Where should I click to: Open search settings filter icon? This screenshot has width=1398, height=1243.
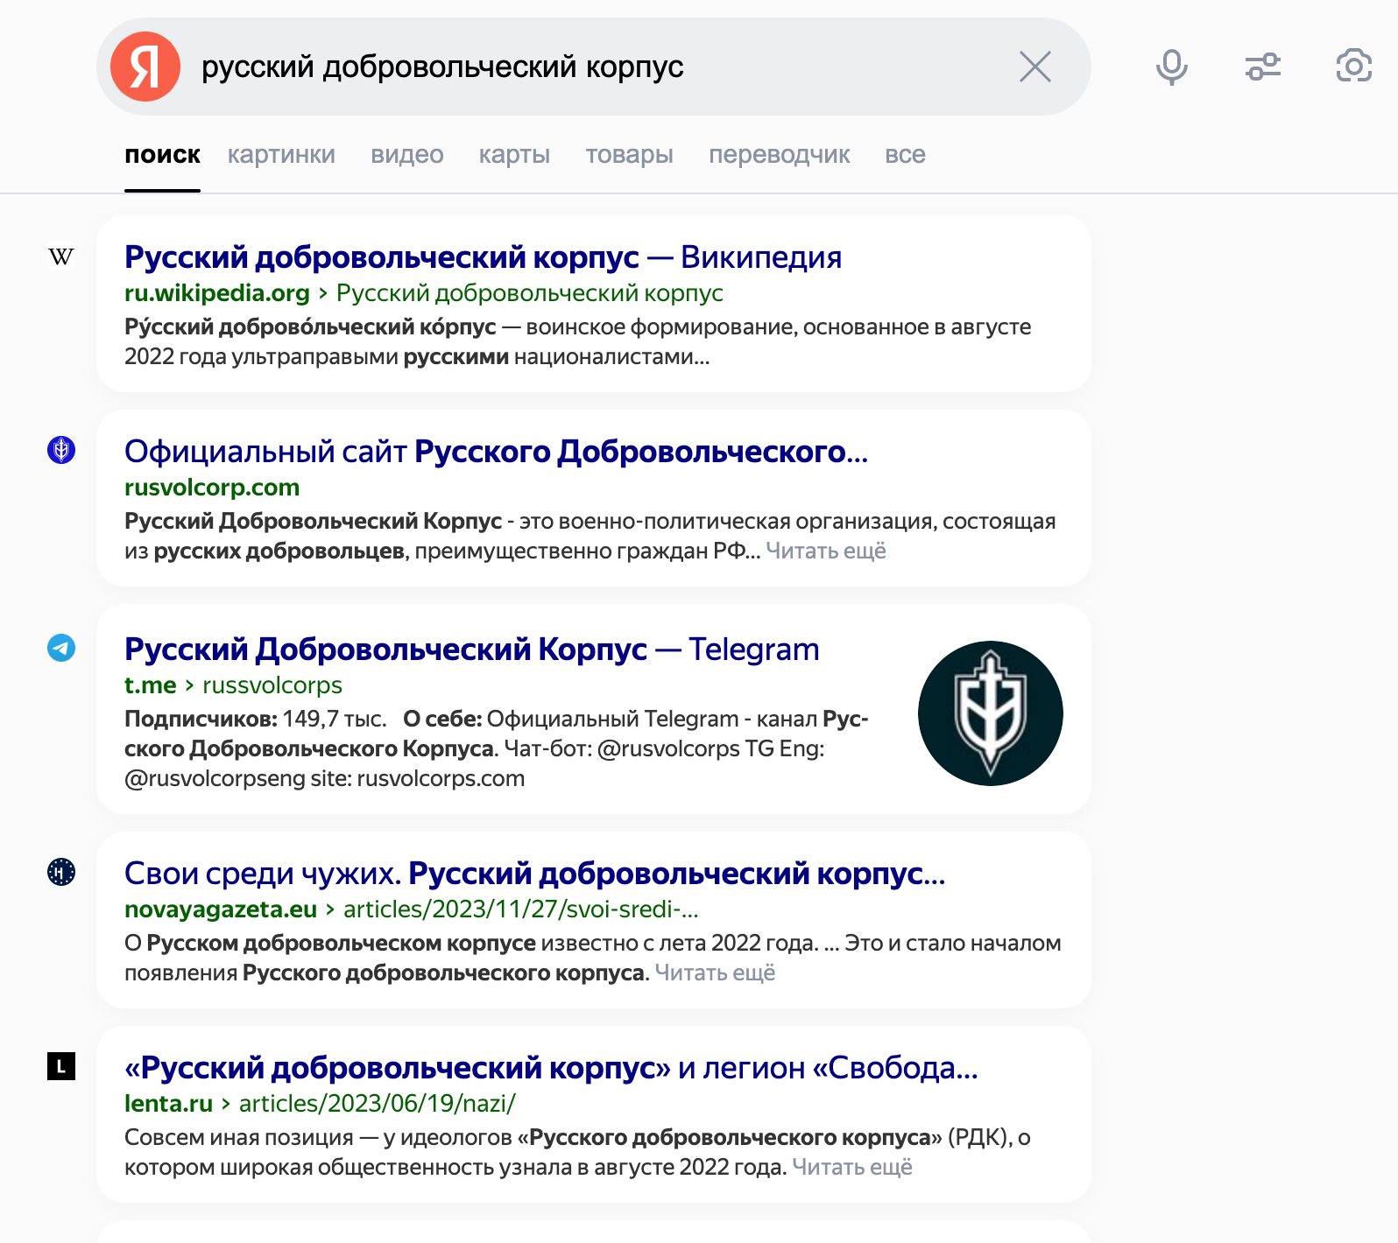point(1262,67)
